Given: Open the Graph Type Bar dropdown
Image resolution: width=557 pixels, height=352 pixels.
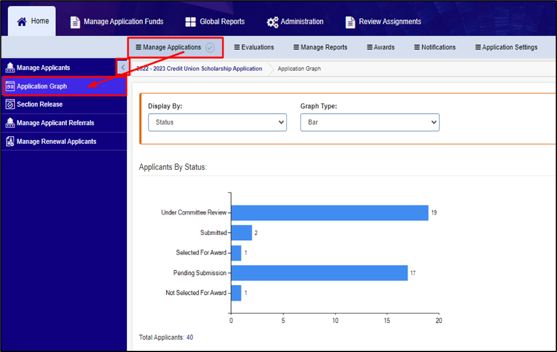Looking at the screenshot, I should (370, 123).
